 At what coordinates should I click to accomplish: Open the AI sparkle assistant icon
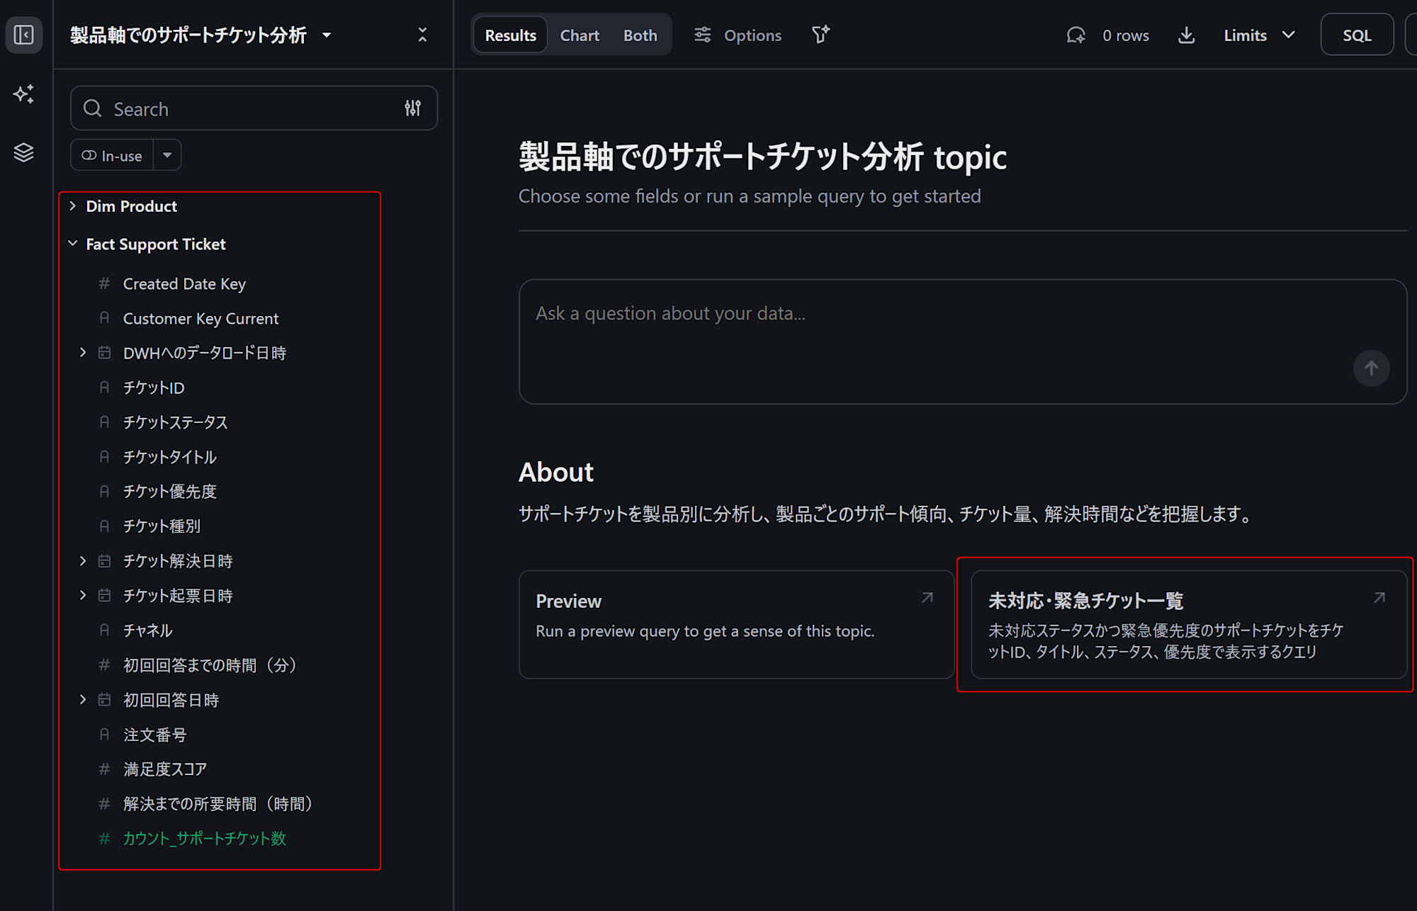click(24, 94)
